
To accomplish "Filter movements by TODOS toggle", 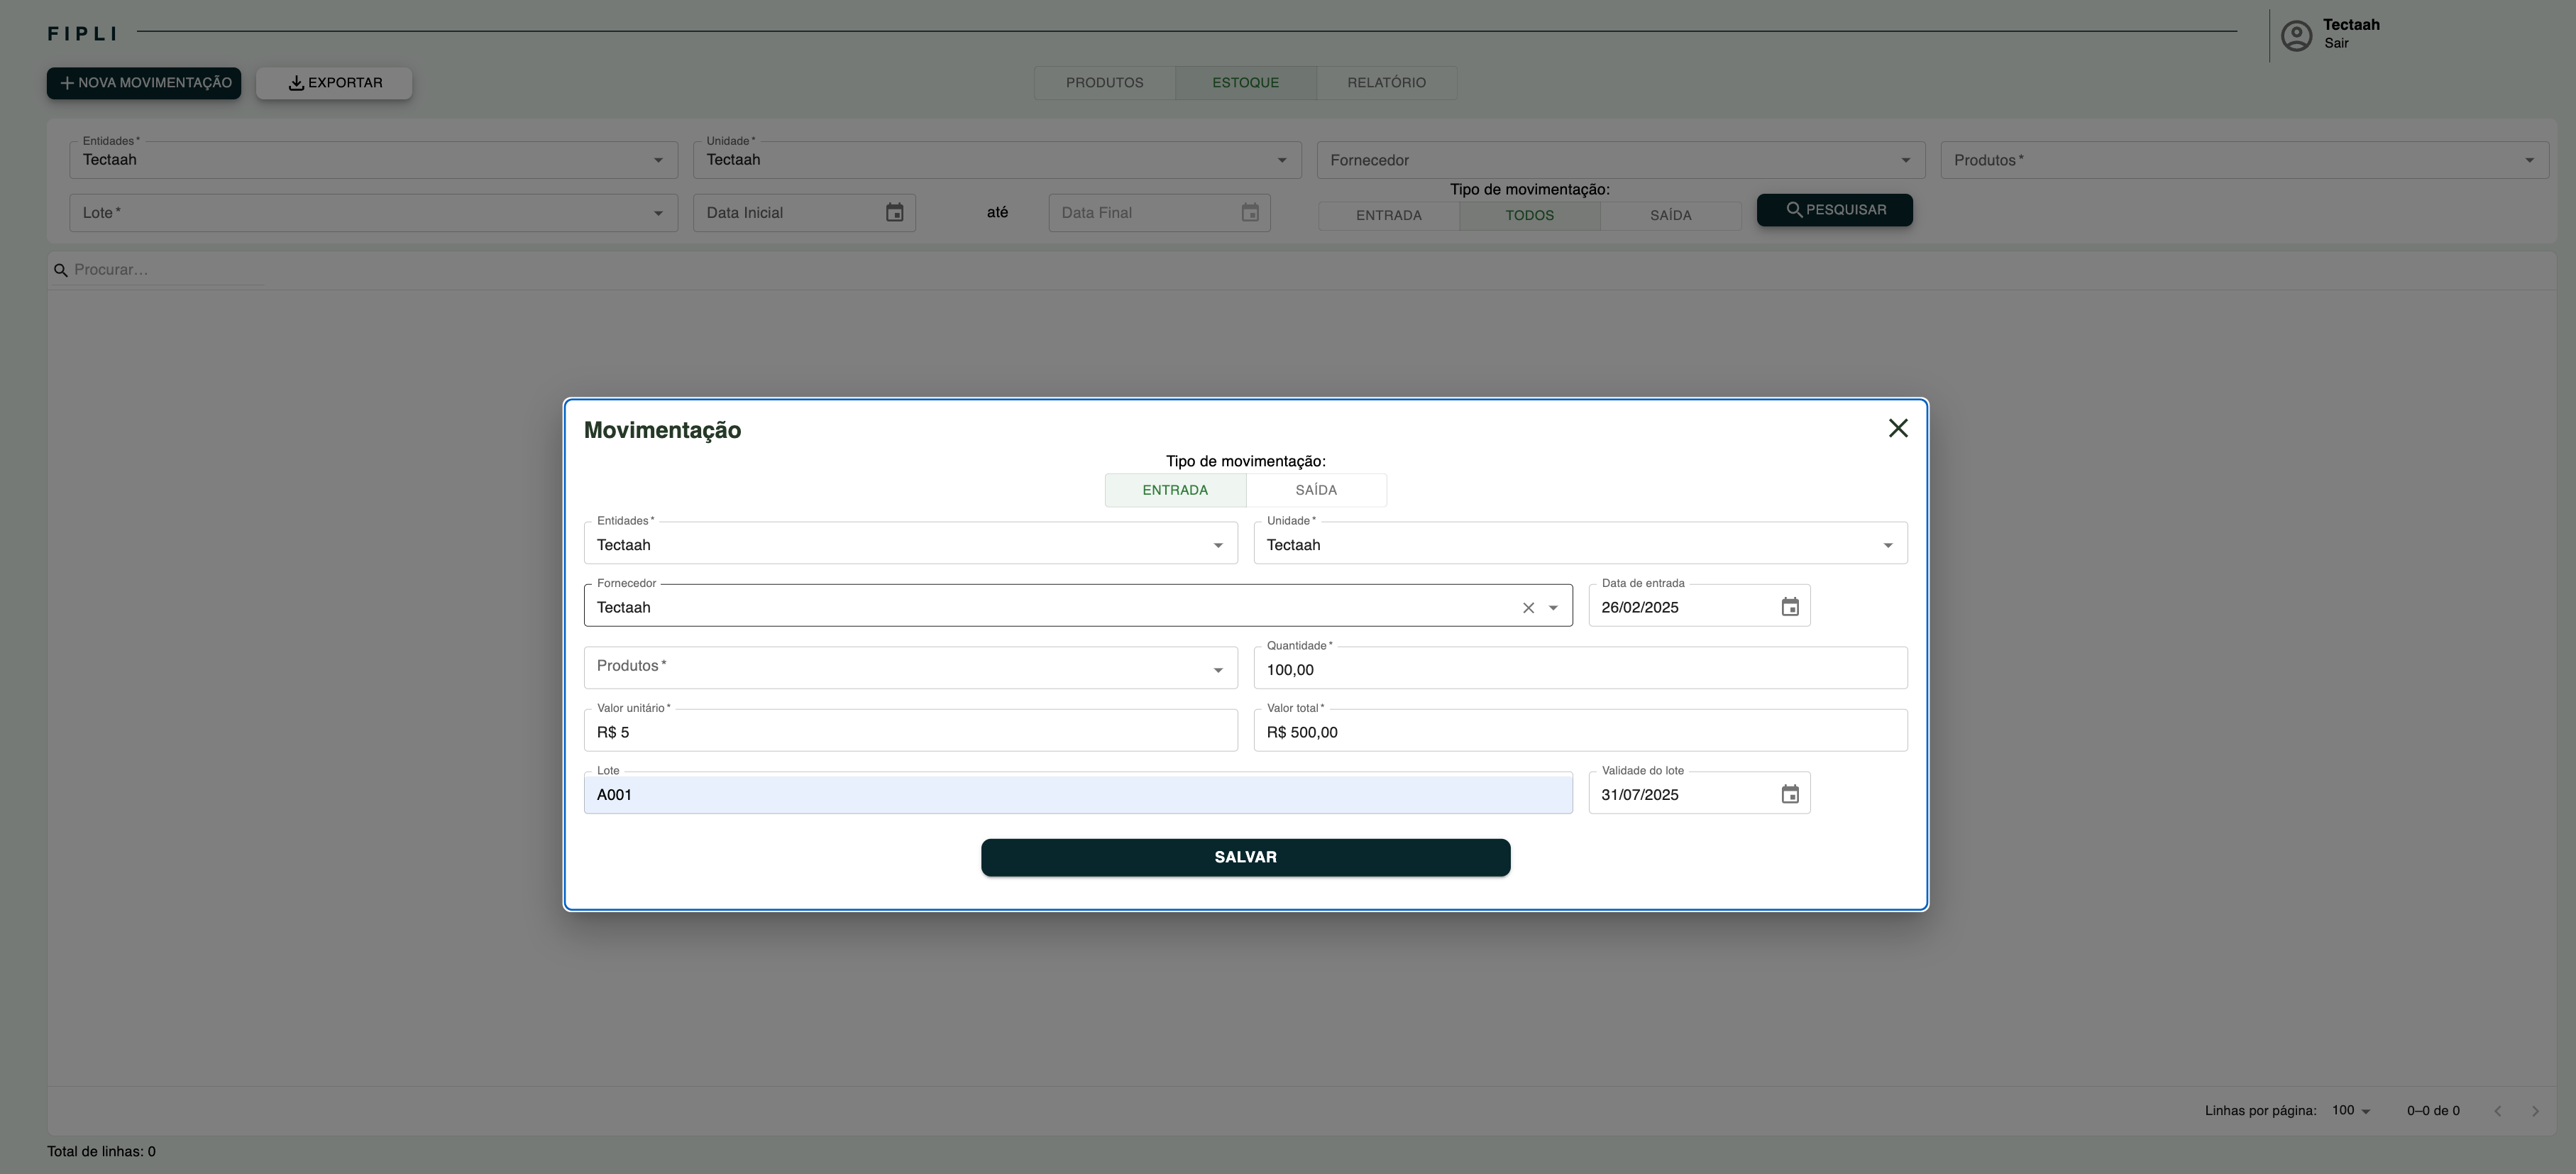I will [1529, 216].
